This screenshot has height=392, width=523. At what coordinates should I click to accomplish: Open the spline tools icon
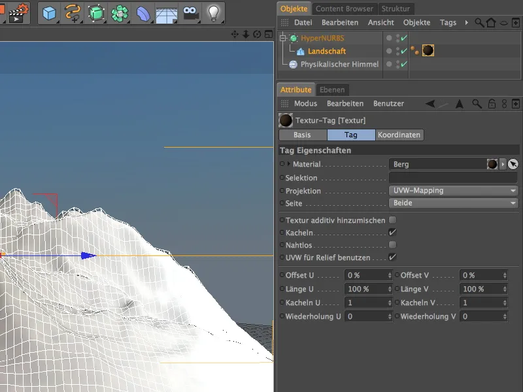73,13
